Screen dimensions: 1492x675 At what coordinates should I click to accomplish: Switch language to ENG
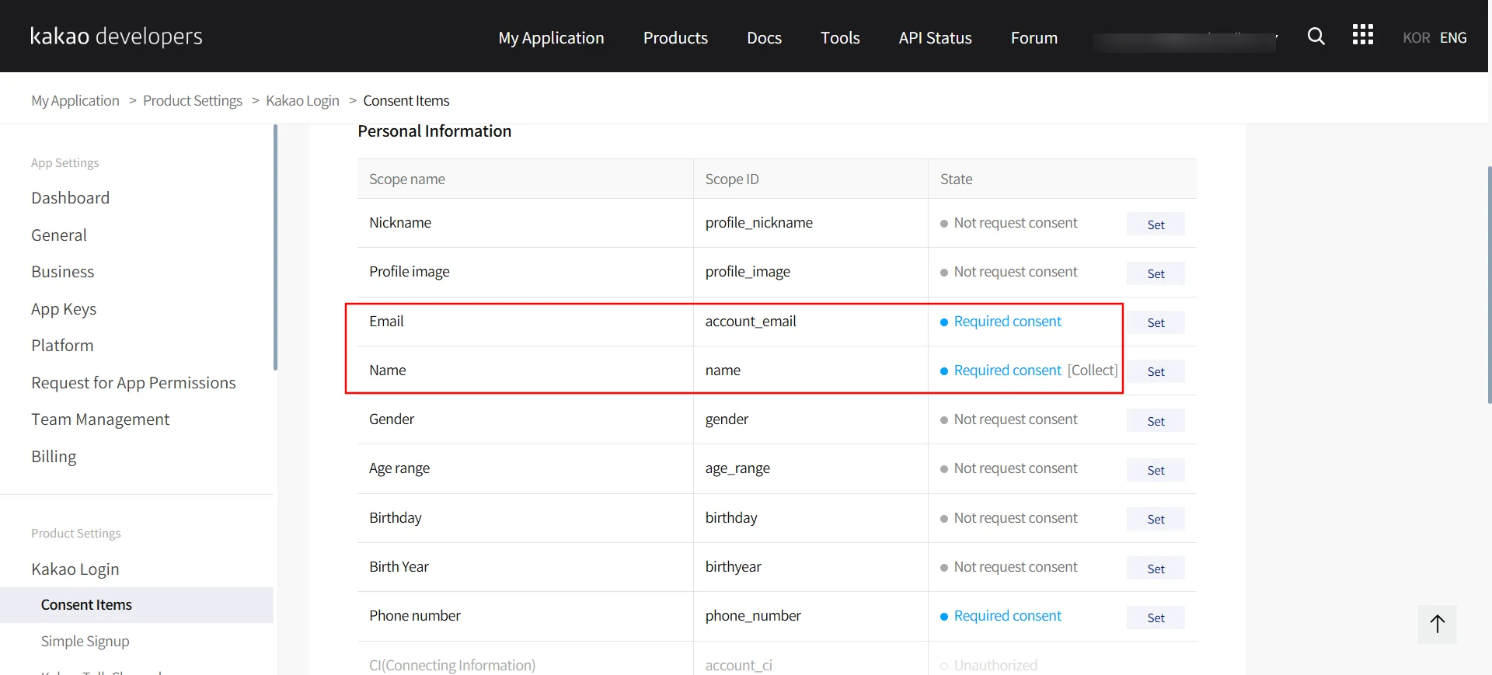click(1453, 37)
